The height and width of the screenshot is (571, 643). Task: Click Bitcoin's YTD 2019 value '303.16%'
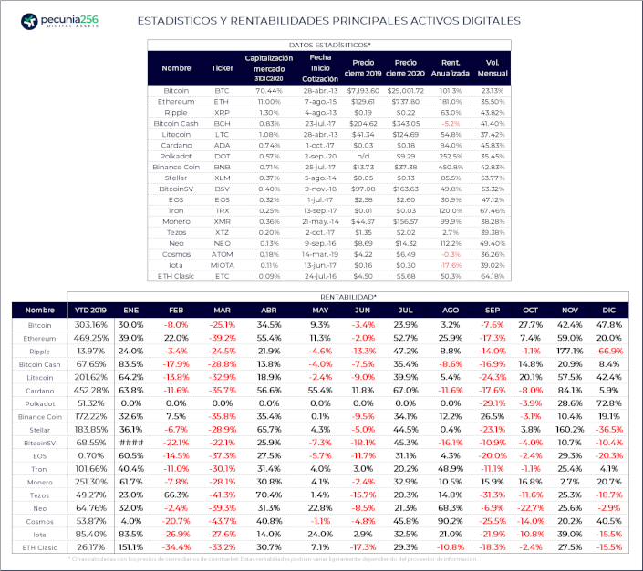[90, 325]
